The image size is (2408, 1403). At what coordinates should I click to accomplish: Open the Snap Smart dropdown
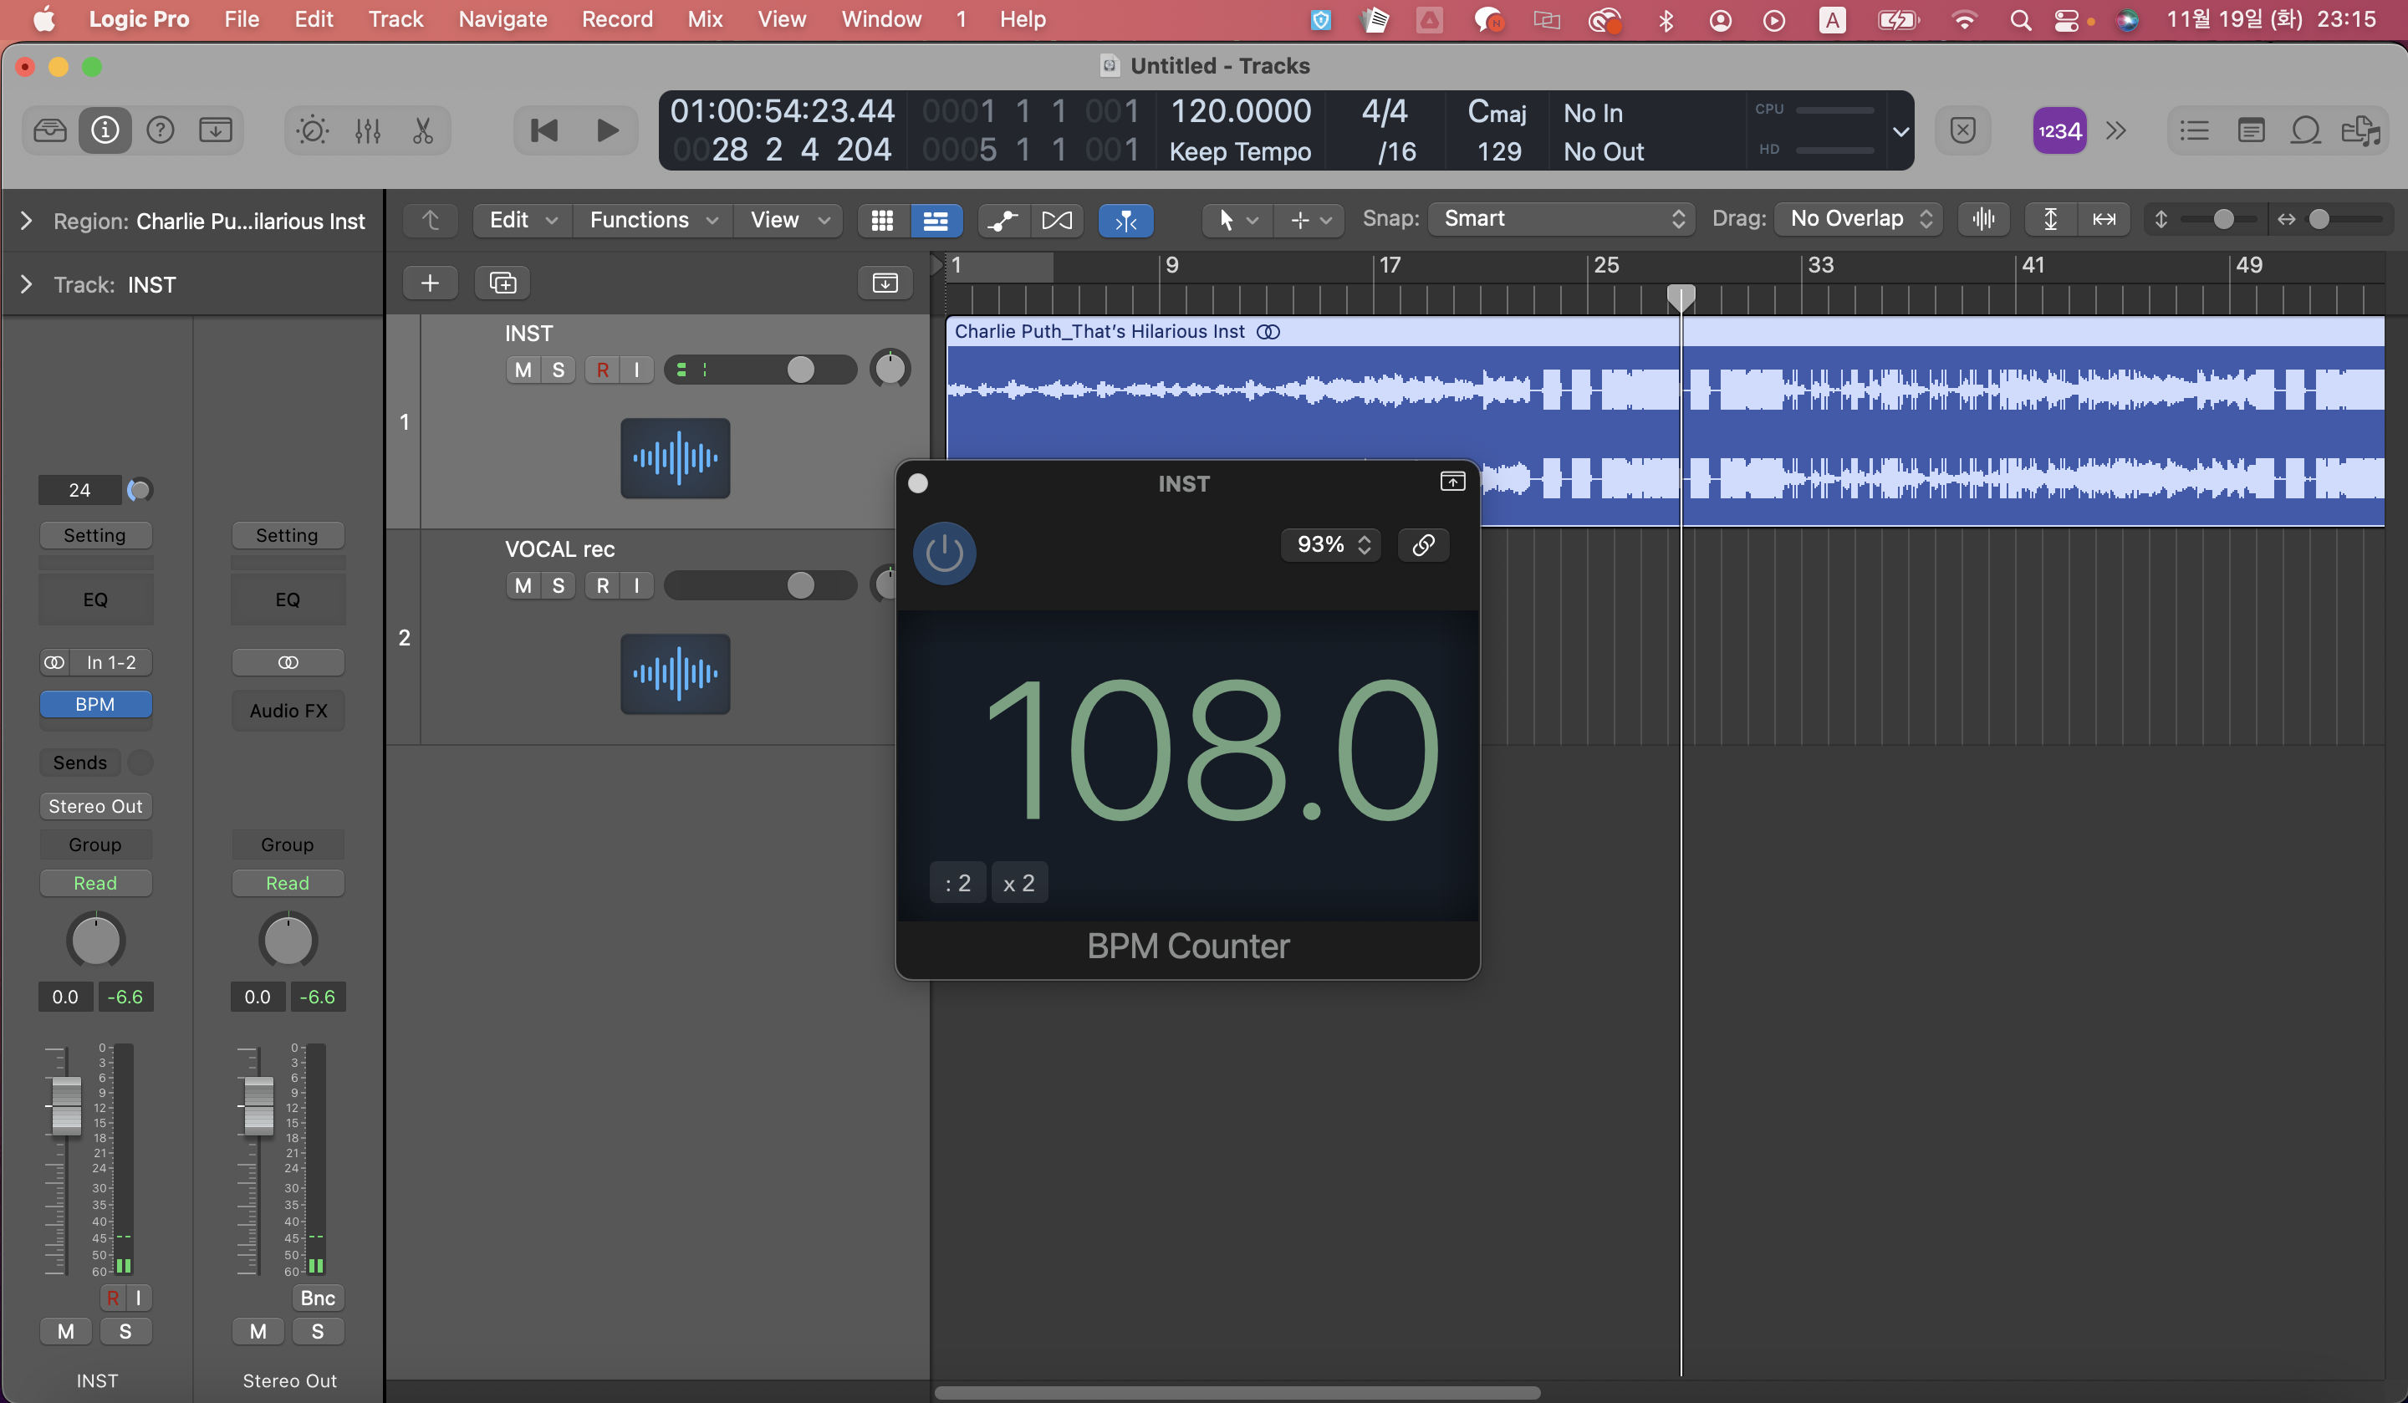(1560, 219)
